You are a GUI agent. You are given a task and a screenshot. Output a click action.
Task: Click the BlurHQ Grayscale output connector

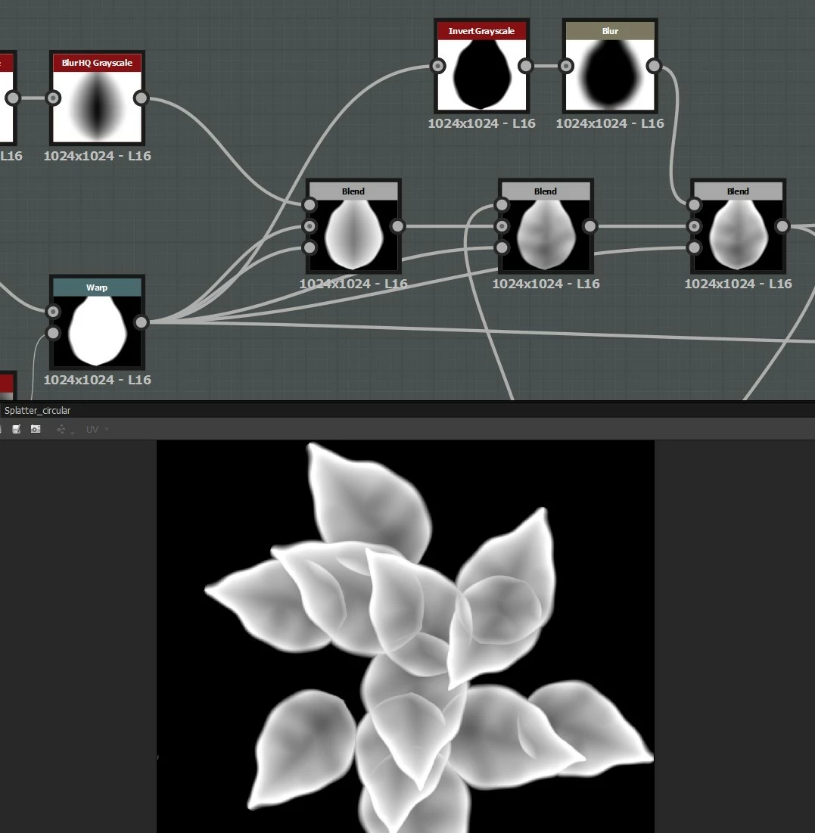click(141, 98)
